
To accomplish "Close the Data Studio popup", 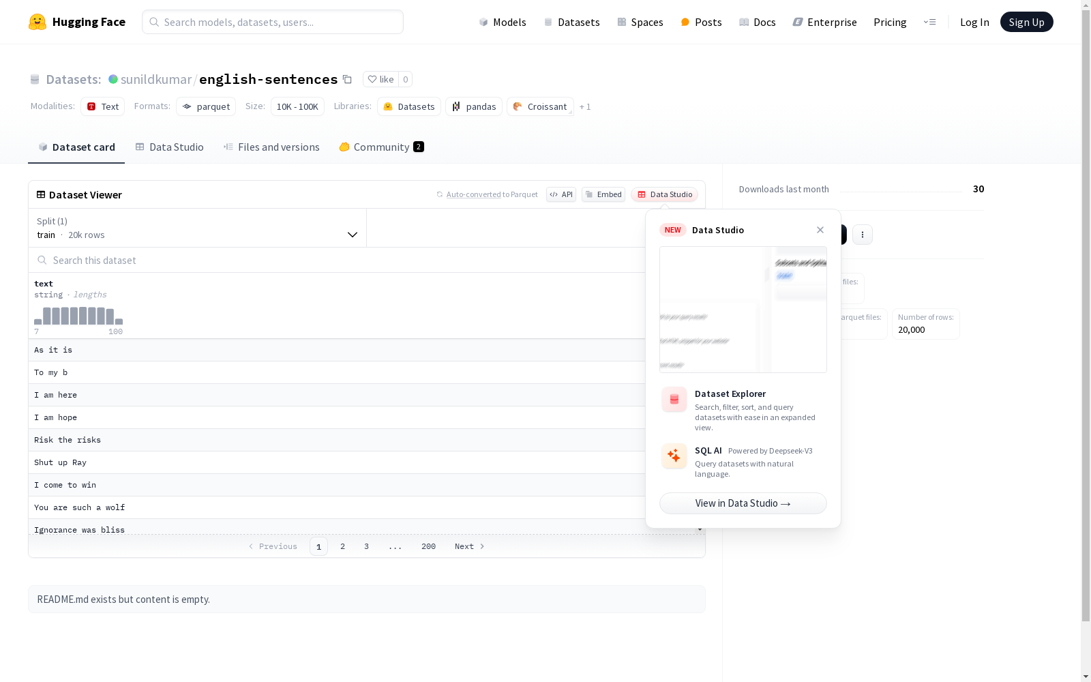I will [x=820, y=230].
